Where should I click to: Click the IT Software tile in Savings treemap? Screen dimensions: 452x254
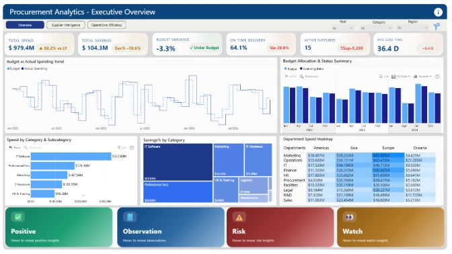click(x=178, y=162)
